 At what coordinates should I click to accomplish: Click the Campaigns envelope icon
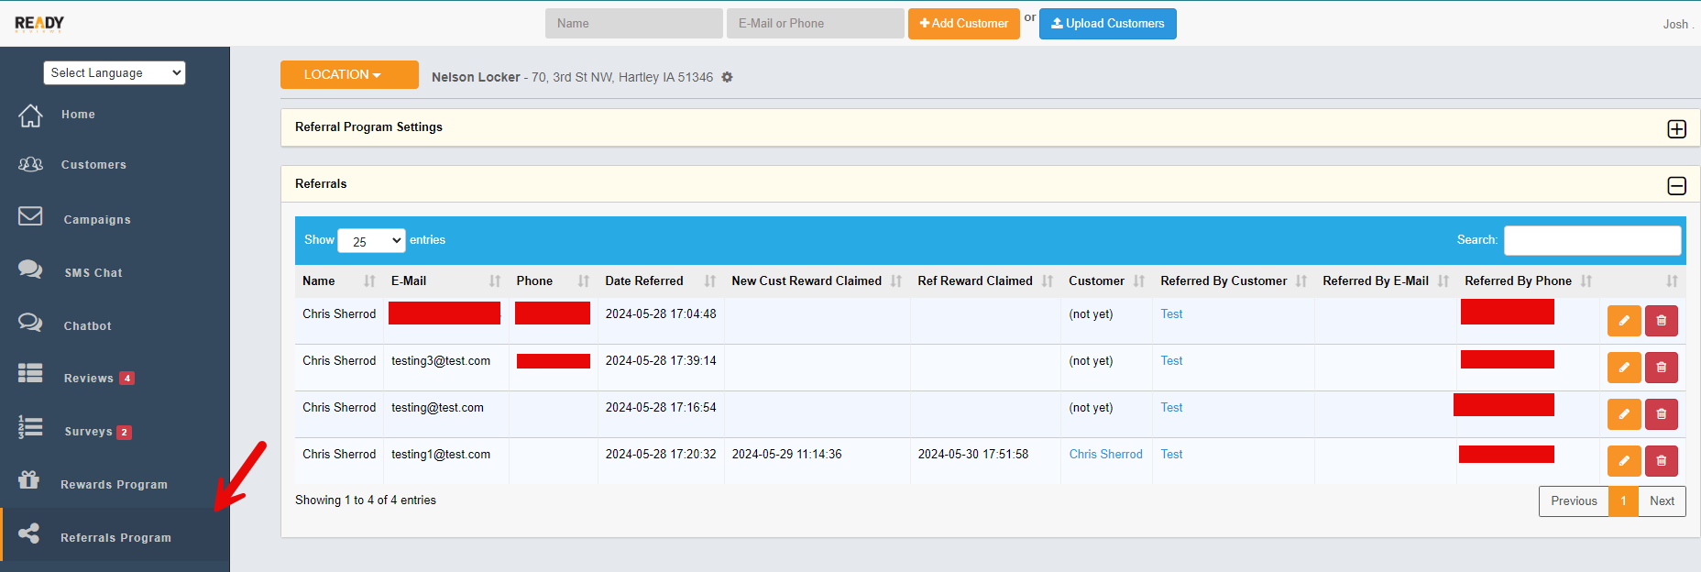(x=30, y=216)
